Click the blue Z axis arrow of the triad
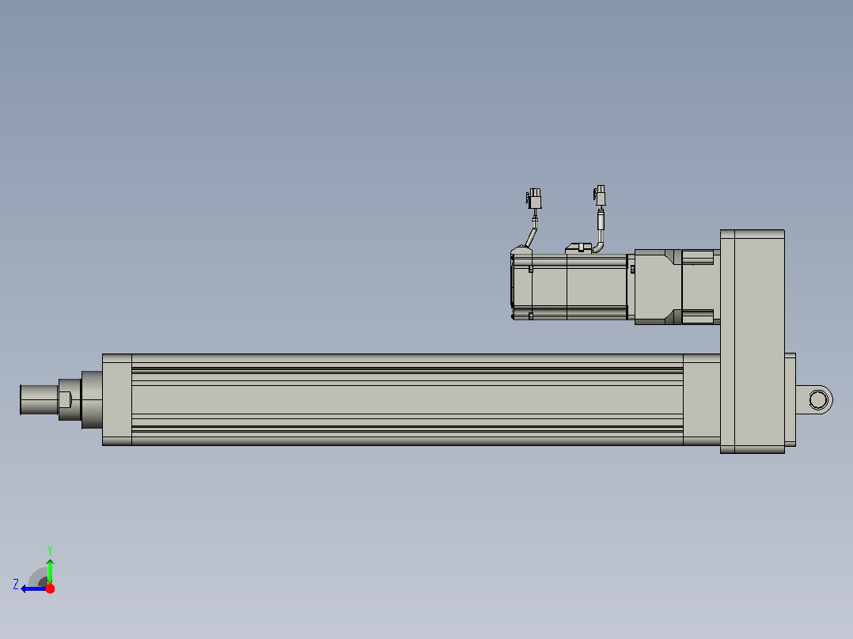The height and width of the screenshot is (639, 853). pyautogui.click(x=32, y=589)
